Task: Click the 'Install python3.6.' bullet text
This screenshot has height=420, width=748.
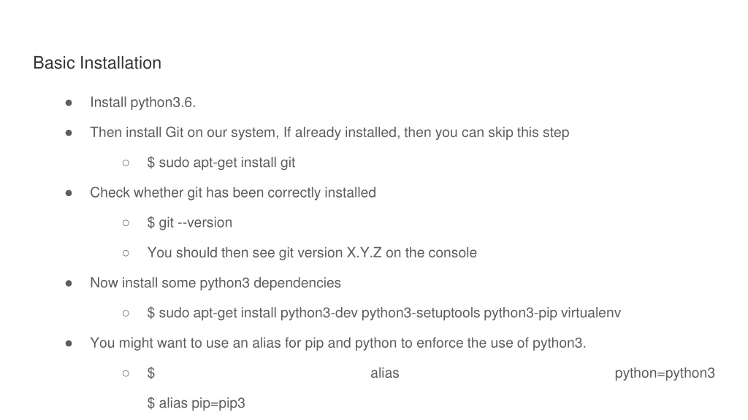Action: point(143,102)
